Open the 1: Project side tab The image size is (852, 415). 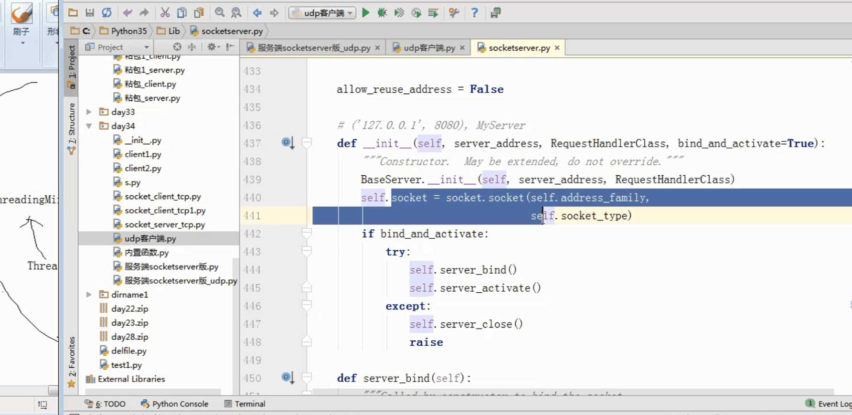pyautogui.click(x=72, y=67)
